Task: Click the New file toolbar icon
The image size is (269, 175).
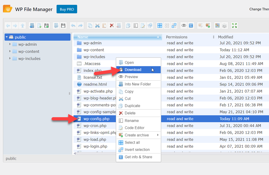Action: tap(39, 26)
